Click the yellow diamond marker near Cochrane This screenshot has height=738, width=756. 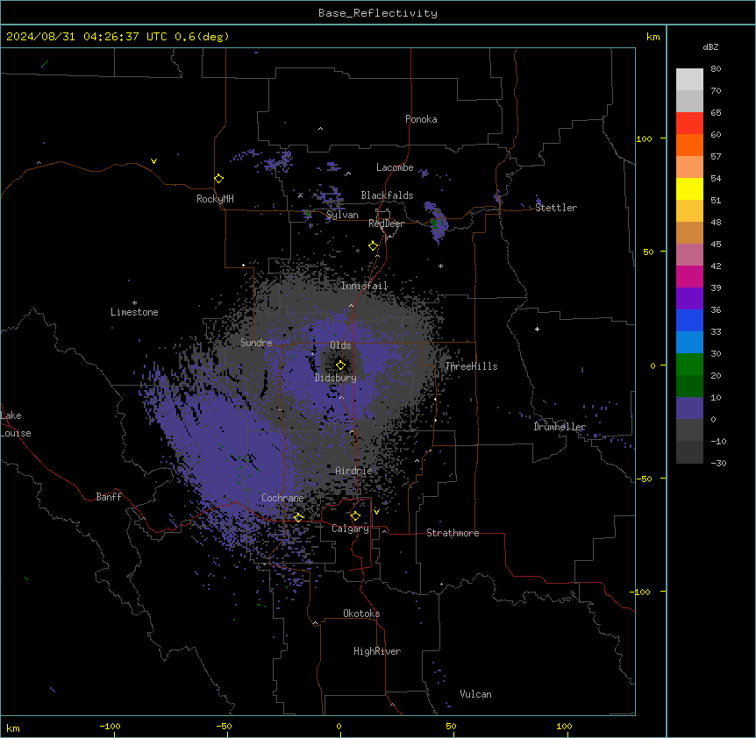click(x=298, y=517)
